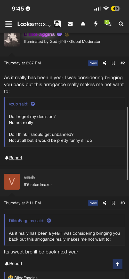Open the inbox envelope icon
The height and width of the screenshot is (279, 129).
(70, 24)
